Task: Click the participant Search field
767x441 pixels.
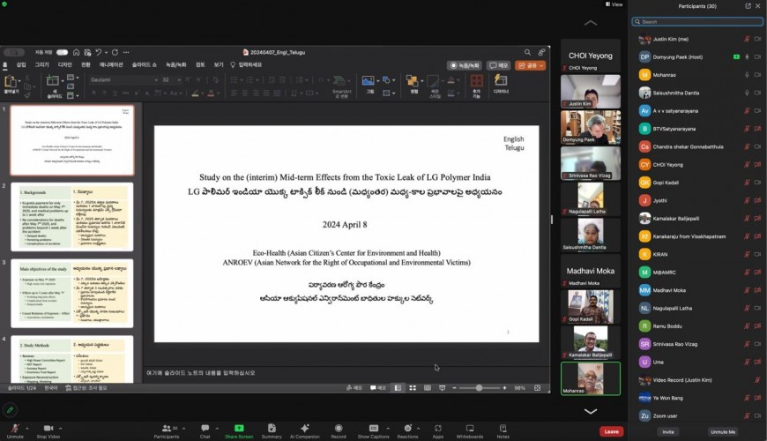Action: 696,21
